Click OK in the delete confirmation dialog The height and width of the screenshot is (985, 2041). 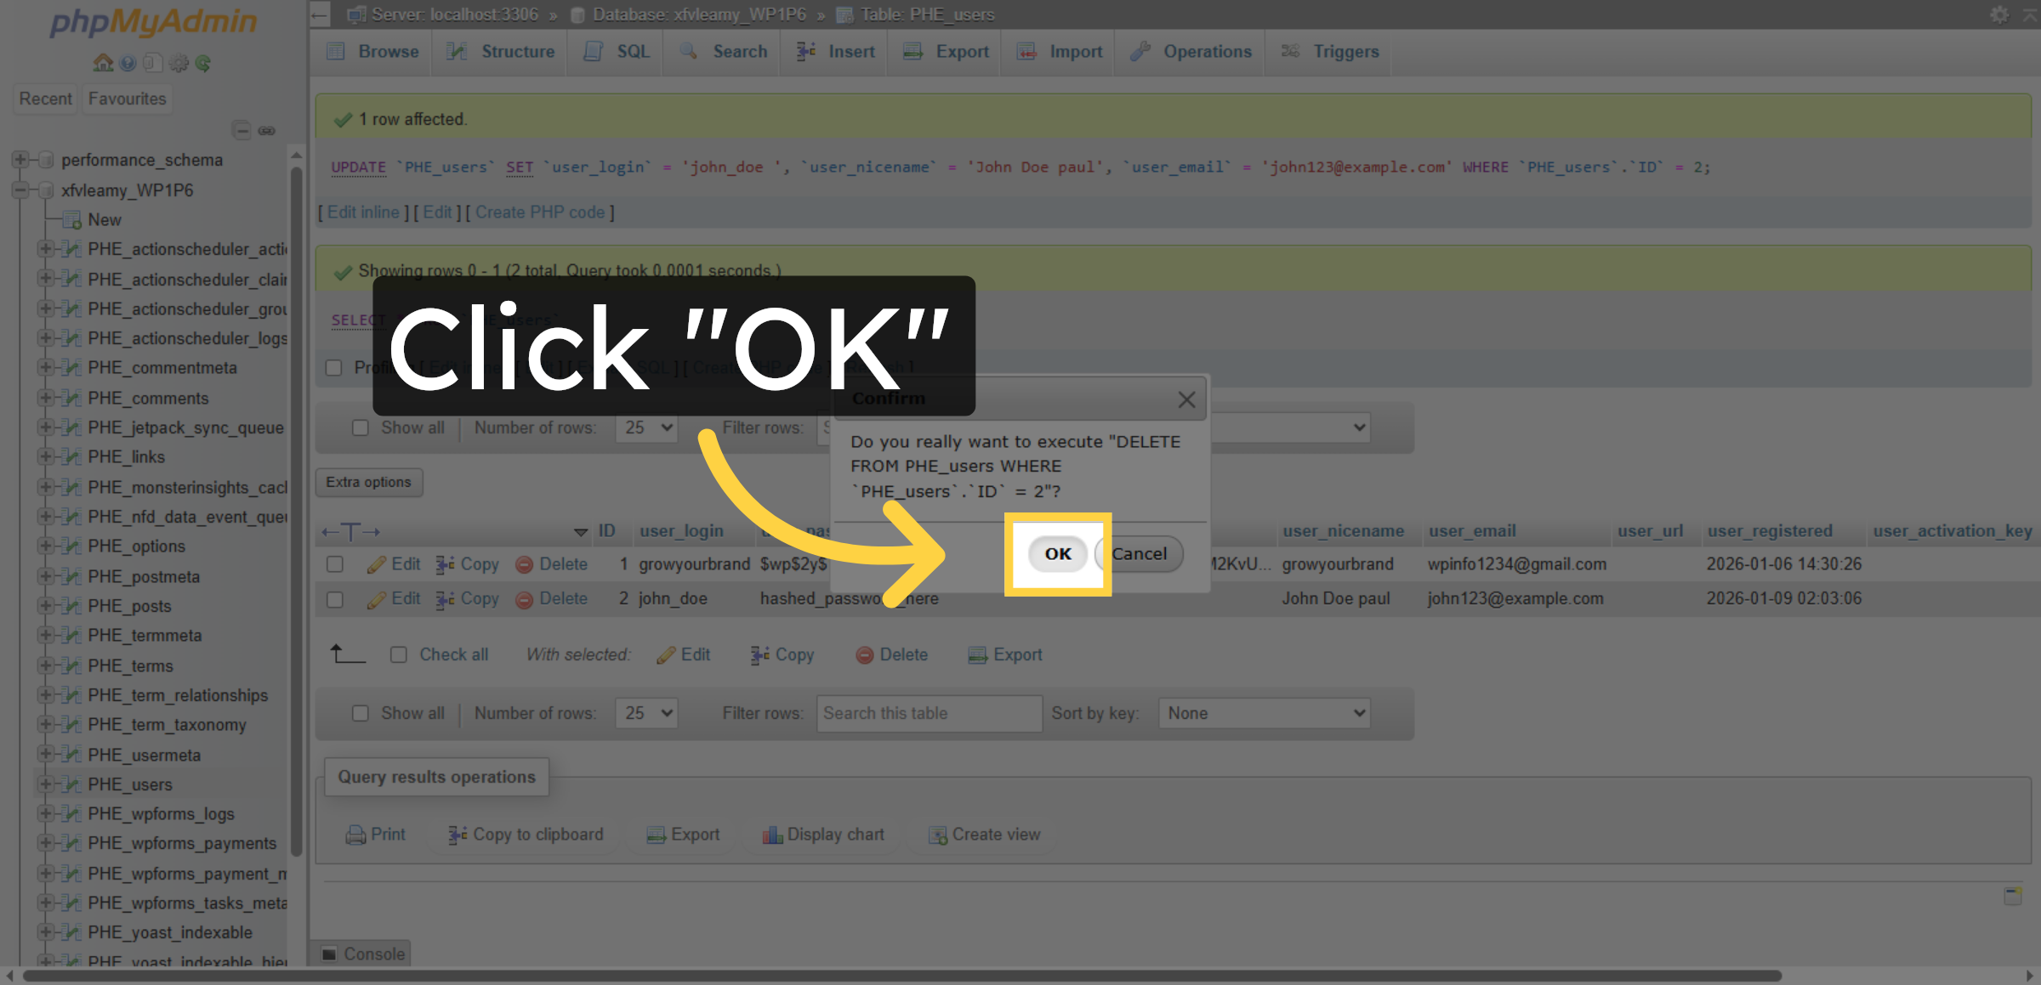1057,554
